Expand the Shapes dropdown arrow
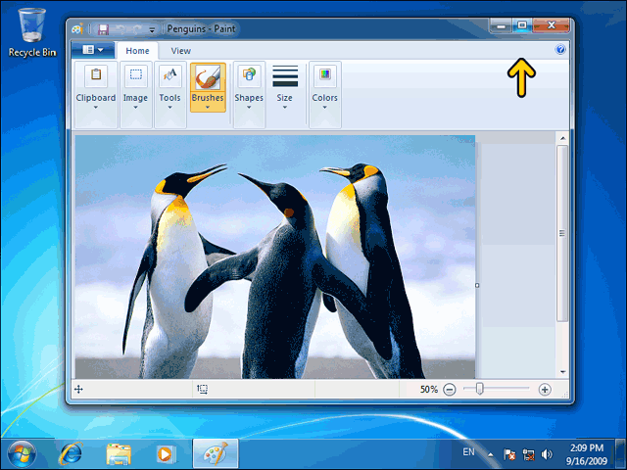 [x=248, y=107]
